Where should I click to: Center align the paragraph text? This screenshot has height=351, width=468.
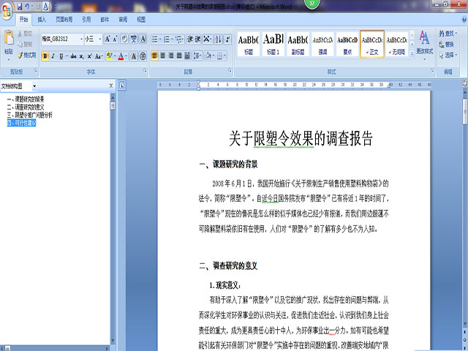click(x=165, y=56)
